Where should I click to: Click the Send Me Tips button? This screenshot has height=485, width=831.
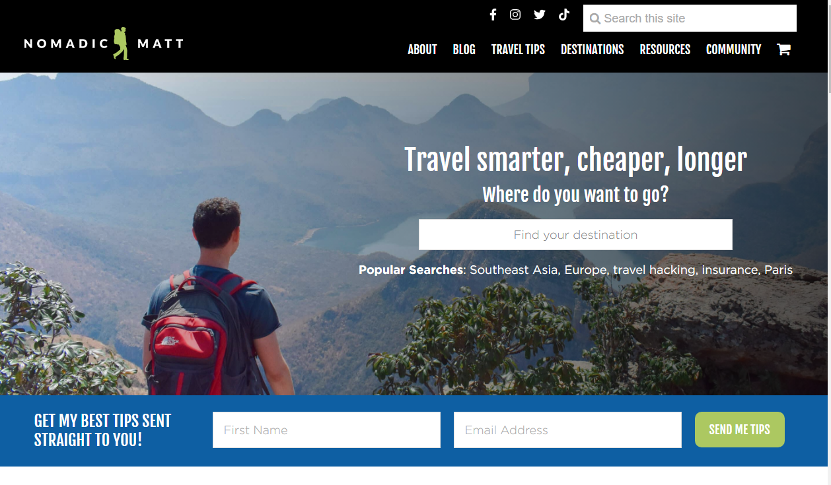(739, 430)
